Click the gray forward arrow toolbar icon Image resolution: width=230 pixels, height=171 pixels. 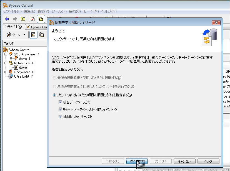15,19
